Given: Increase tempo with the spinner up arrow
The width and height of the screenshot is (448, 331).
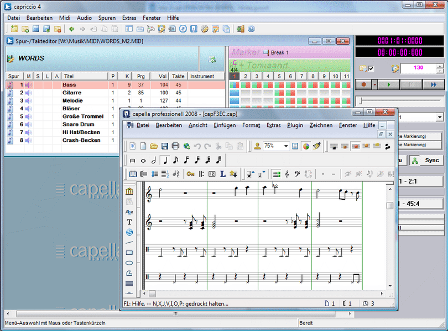Looking at the screenshot, I should click(x=440, y=66).
